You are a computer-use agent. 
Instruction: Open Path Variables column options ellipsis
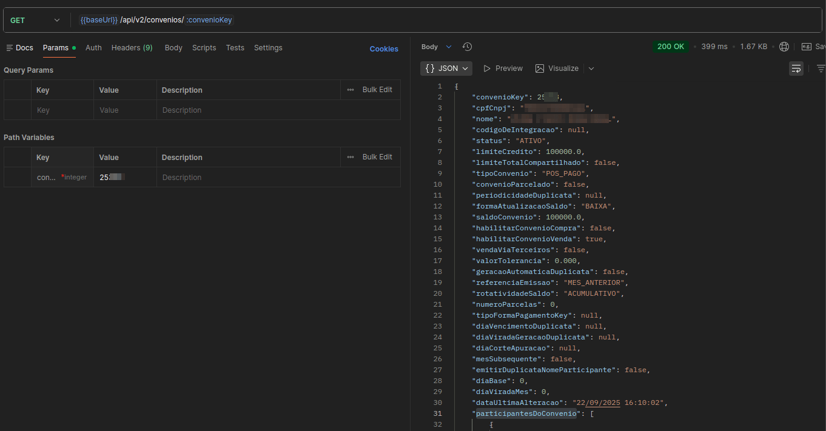351,157
